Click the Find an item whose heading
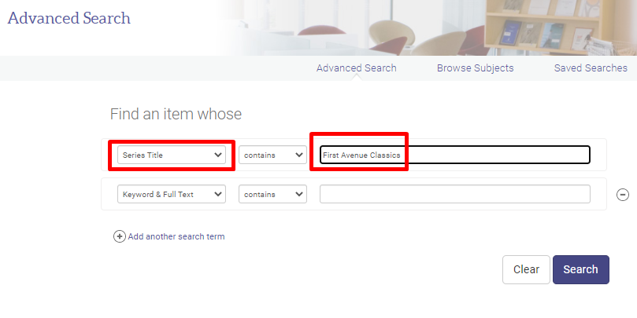The image size is (637, 318). tap(176, 114)
